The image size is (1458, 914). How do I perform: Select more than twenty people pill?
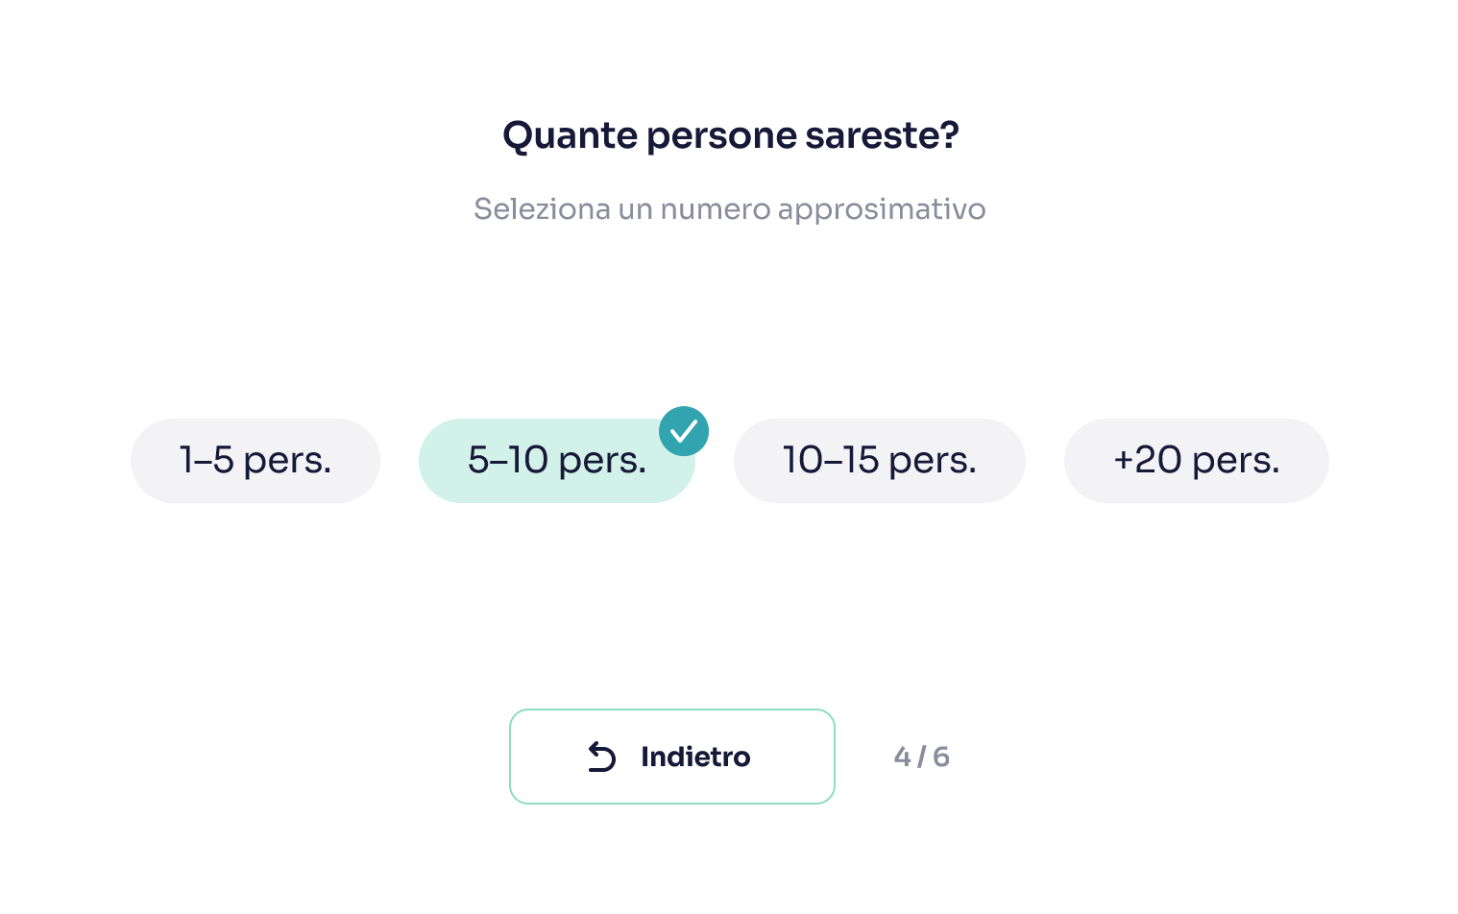pyautogui.click(x=1196, y=461)
